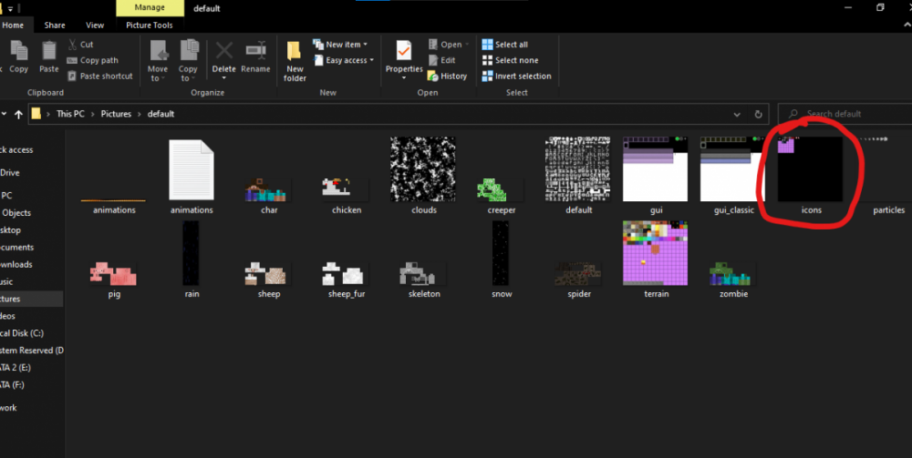
Task: Select the pig texture file
Action: tap(114, 280)
